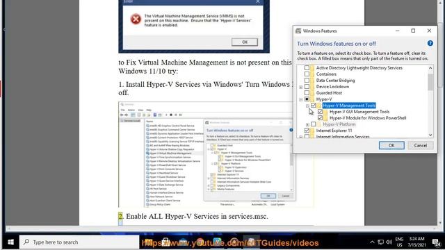Viewport: 445px width, 250px height.
Task: Collapse the Hyper-V tree node
Action: [301, 99]
